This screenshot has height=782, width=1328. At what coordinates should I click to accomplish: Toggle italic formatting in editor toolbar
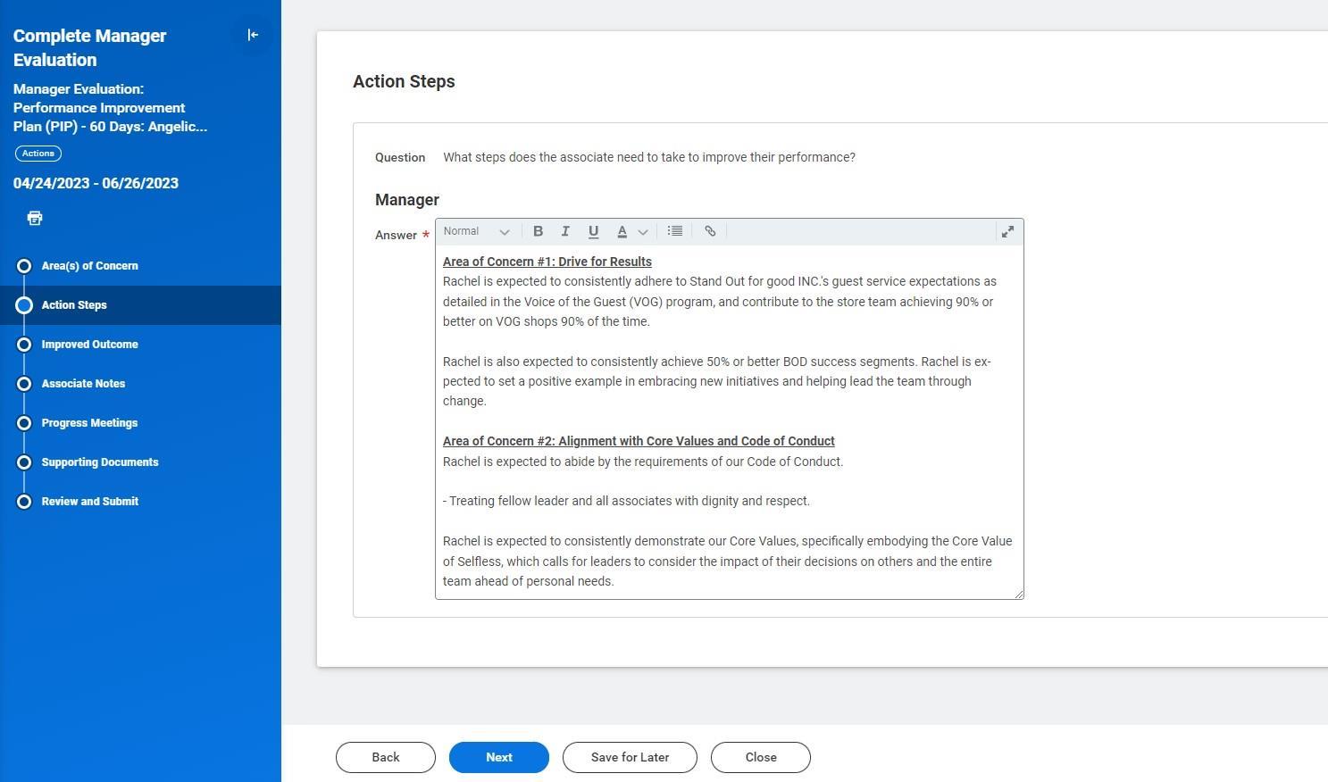[565, 231]
